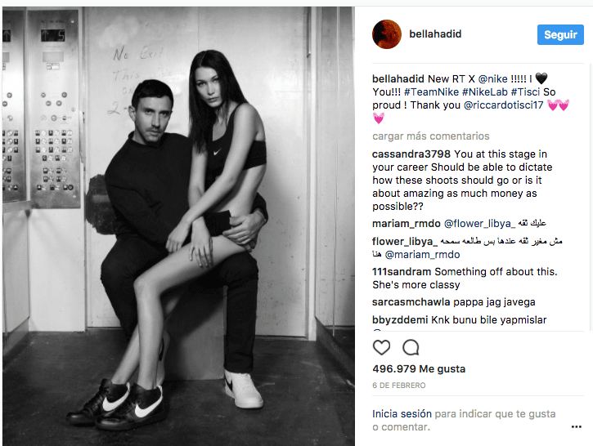Open the #NikeLab hashtag

point(485,92)
